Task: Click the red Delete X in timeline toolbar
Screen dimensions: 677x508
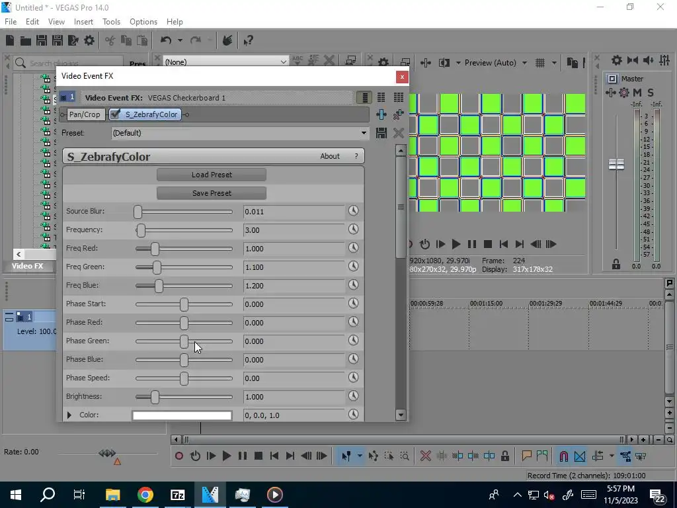Action: (x=426, y=456)
